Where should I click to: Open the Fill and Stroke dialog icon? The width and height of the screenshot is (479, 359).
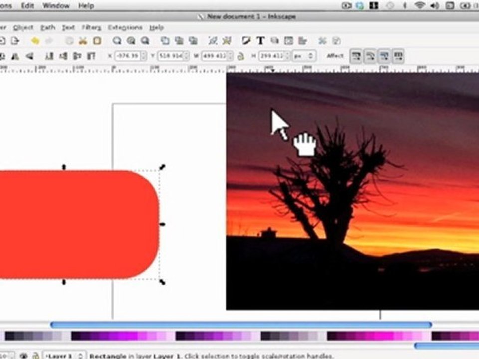tap(246, 41)
